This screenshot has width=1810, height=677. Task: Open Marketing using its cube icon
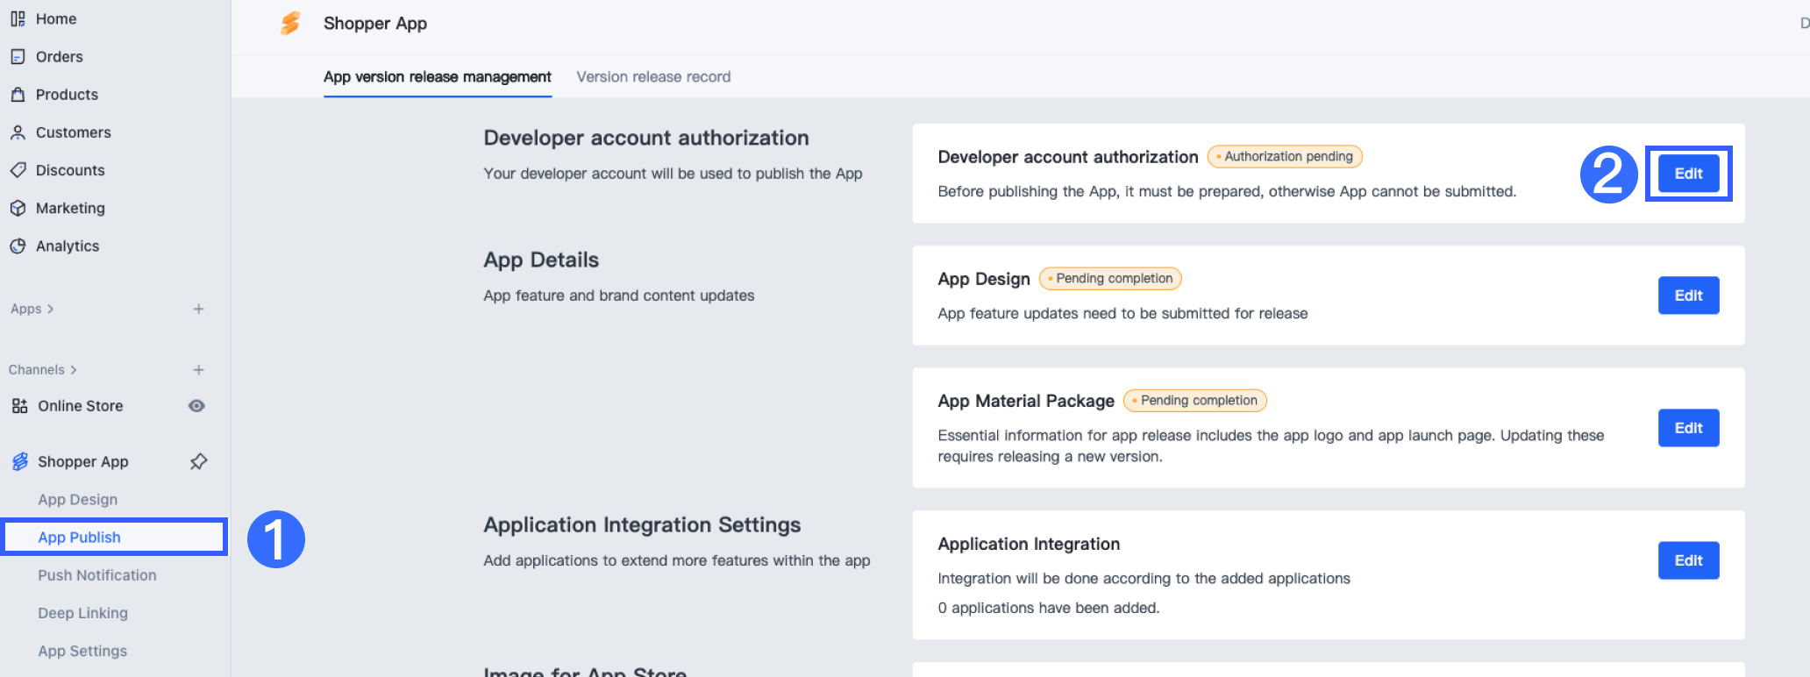[18, 208]
